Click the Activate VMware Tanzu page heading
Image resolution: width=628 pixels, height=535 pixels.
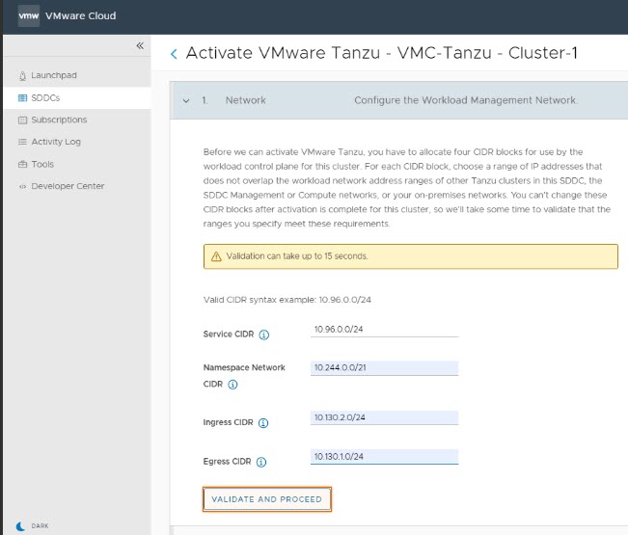pos(382,53)
